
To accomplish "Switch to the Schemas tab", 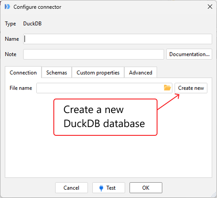I will [x=56, y=72].
